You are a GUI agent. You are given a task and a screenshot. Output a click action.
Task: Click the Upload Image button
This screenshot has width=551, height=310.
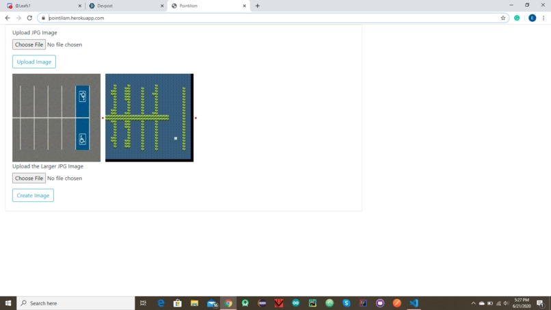[x=34, y=62]
